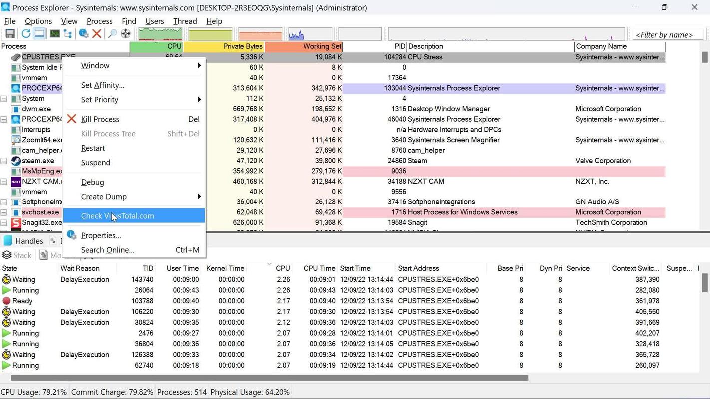710x399 pixels.
Task: Sort by the PID column header
Action: [375, 46]
